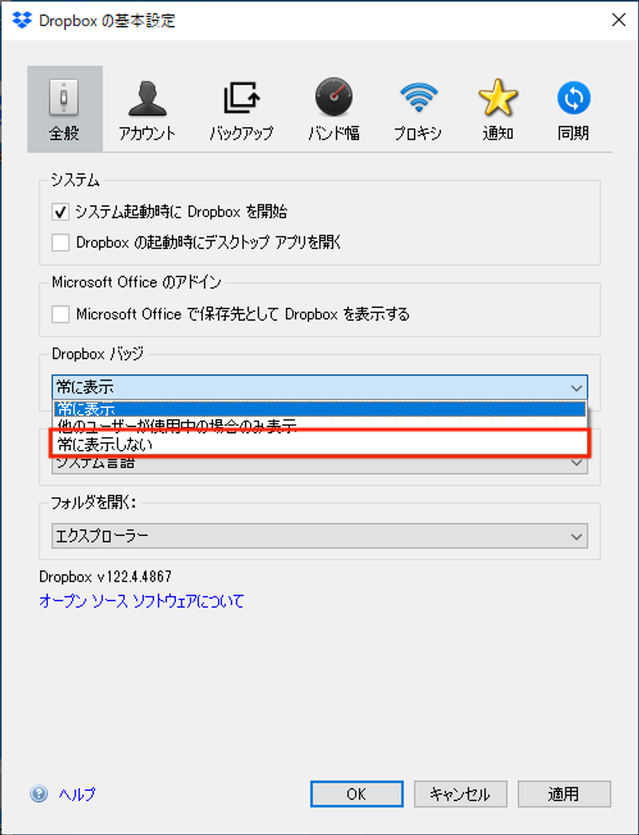Open the アカウント account tab
This screenshot has height=835, width=639.
pos(147,109)
